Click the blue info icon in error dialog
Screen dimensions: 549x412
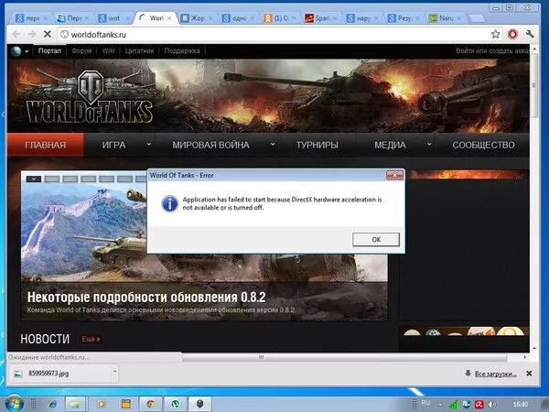tap(170, 203)
